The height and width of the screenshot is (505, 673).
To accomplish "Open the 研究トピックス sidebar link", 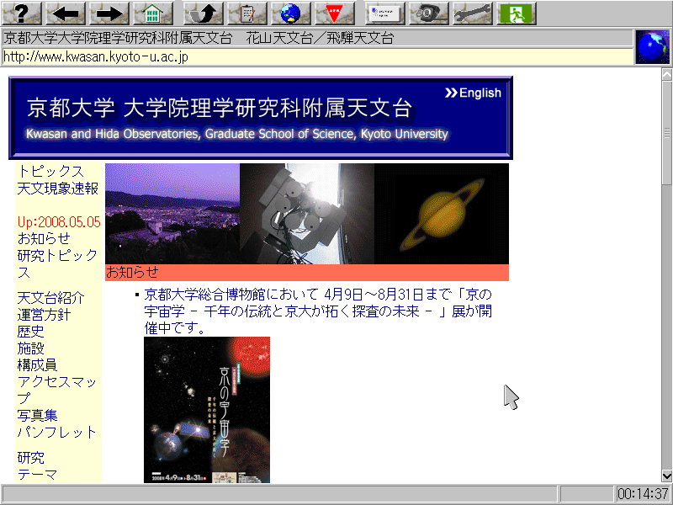I will click(58, 263).
